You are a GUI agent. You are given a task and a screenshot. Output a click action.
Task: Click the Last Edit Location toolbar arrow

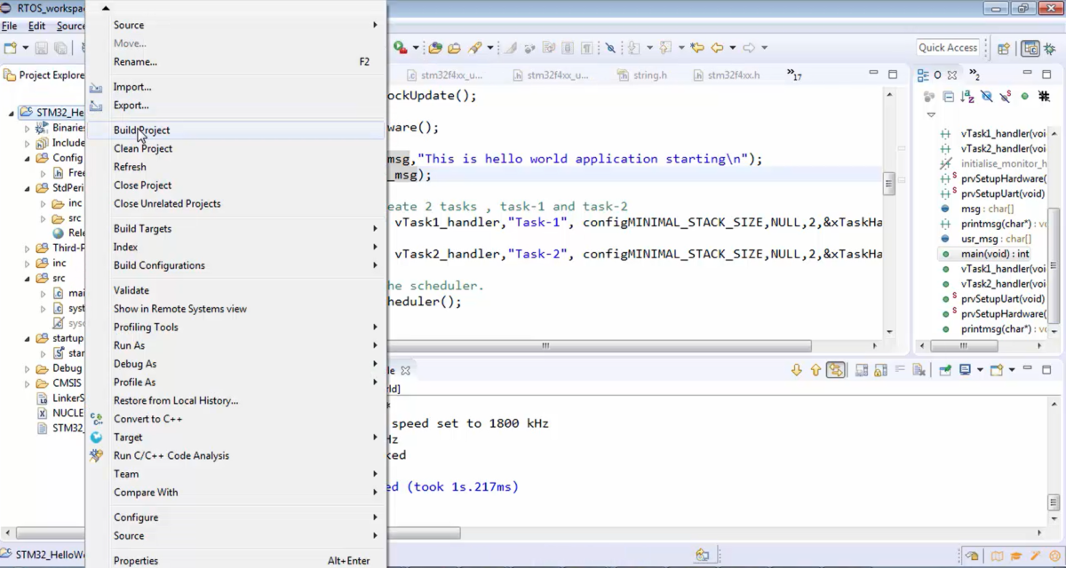(x=698, y=47)
